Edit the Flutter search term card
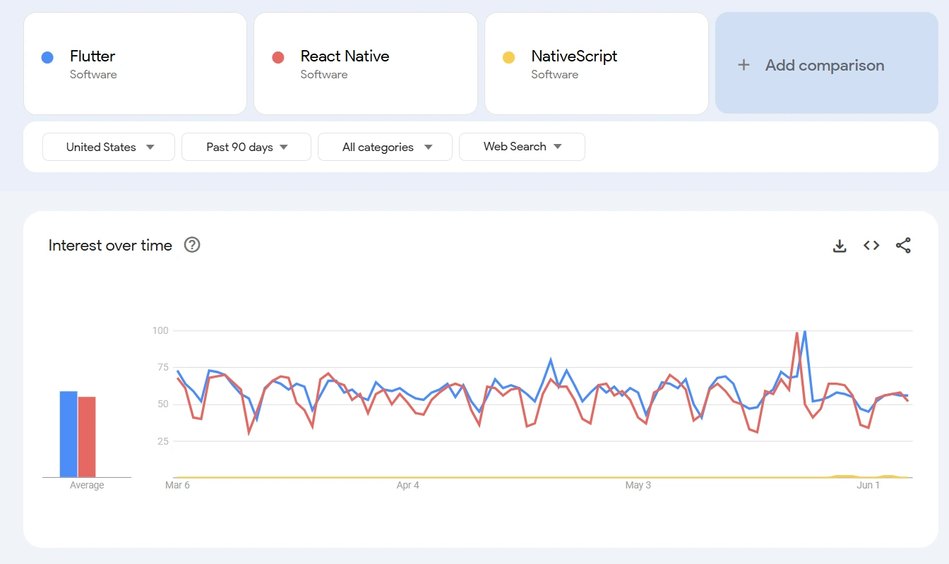Viewport: 949px width, 564px height. pyautogui.click(x=136, y=64)
